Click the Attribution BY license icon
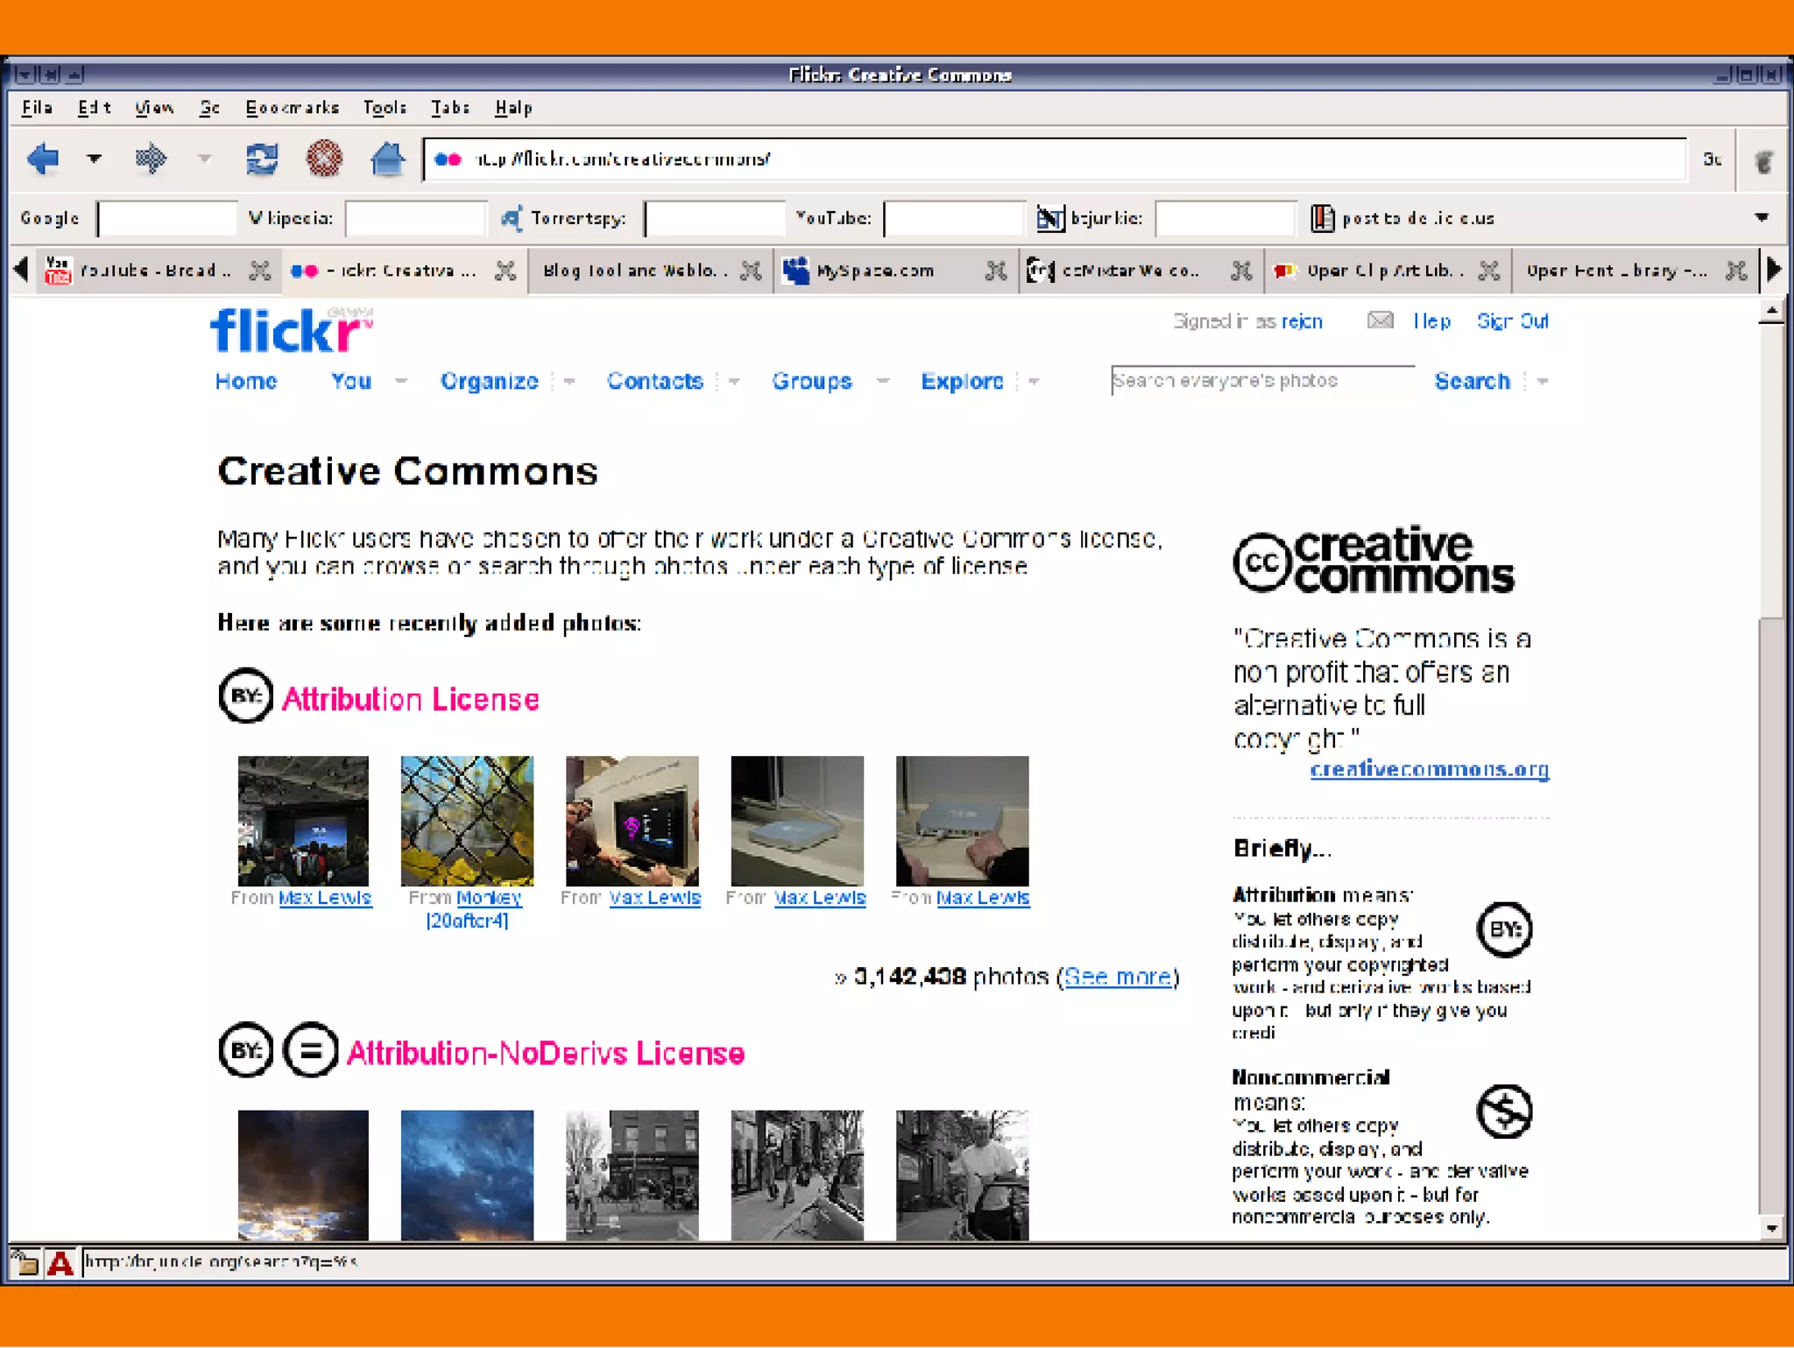The width and height of the screenshot is (1794, 1348). click(x=245, y=696)
